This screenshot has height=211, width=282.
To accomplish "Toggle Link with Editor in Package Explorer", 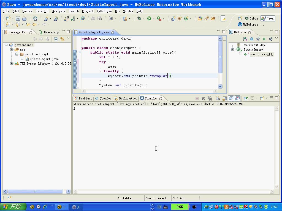I will click(62, 39).
